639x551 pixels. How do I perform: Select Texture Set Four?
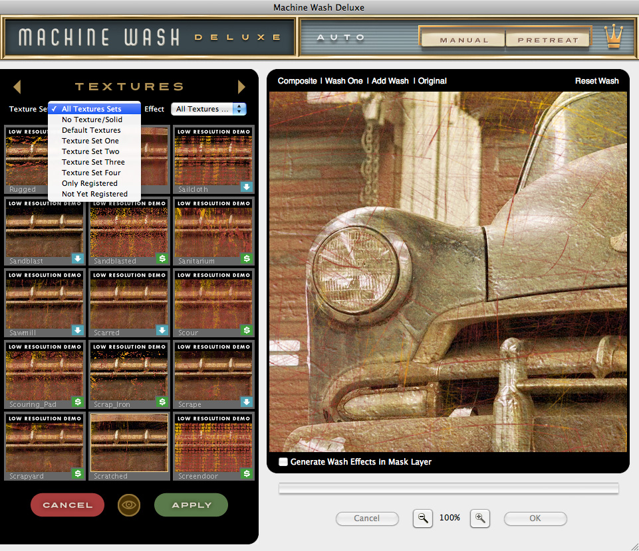pos(94,173)
